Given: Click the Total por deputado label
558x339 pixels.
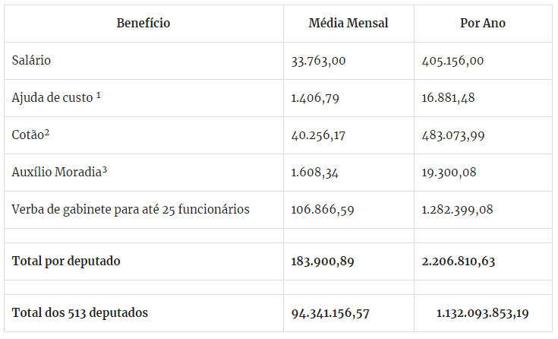Looking at the screenshot, I should coord(66,261).
